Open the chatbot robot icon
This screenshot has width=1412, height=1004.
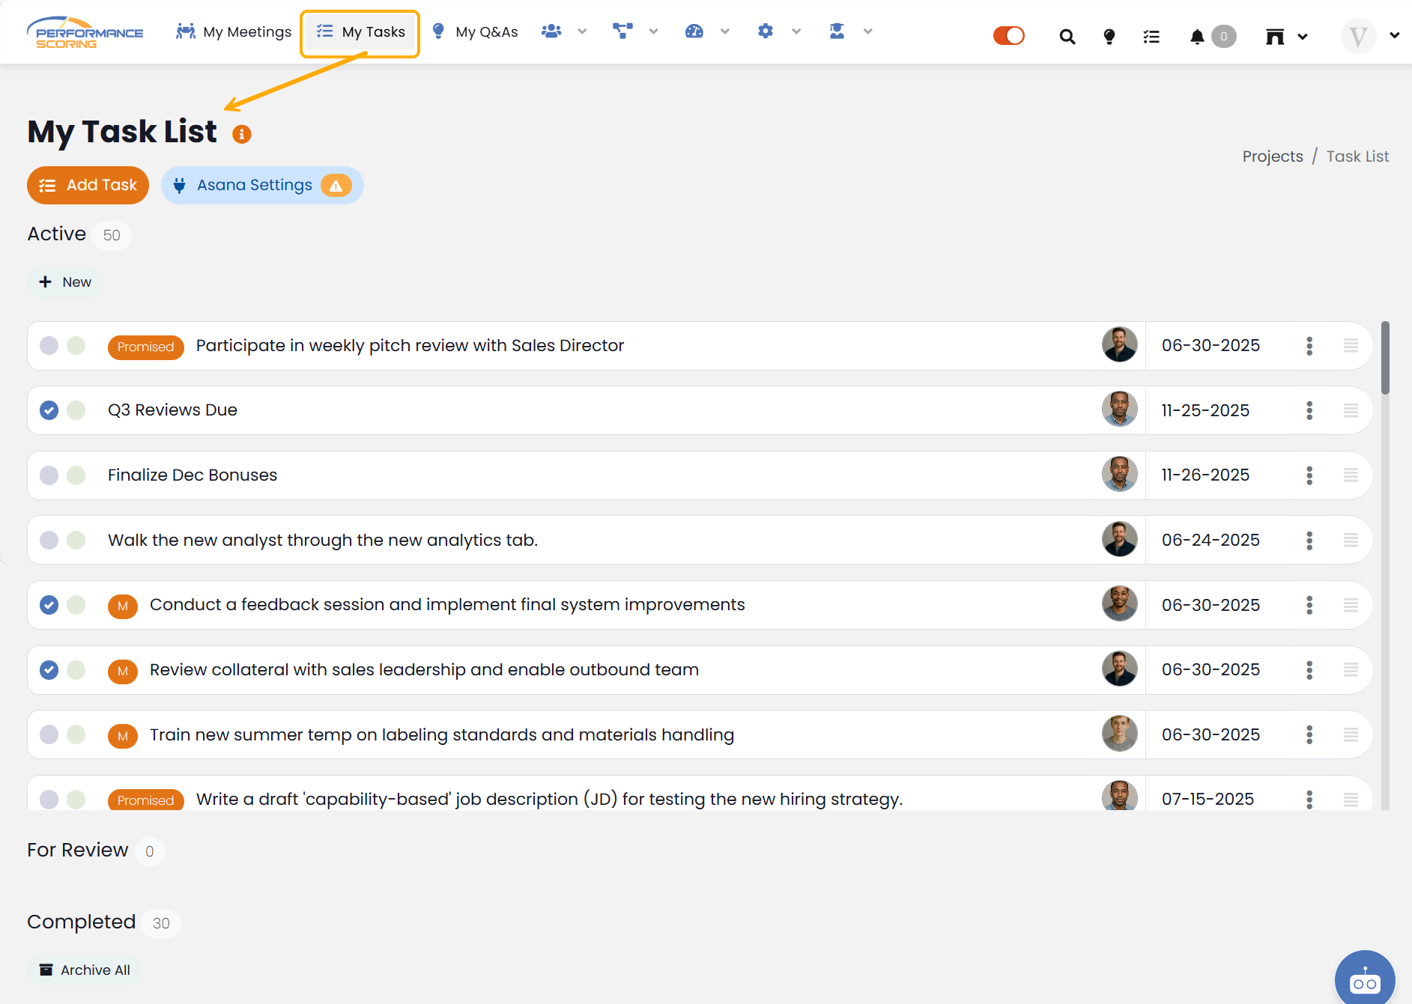tap(1364, 980)
